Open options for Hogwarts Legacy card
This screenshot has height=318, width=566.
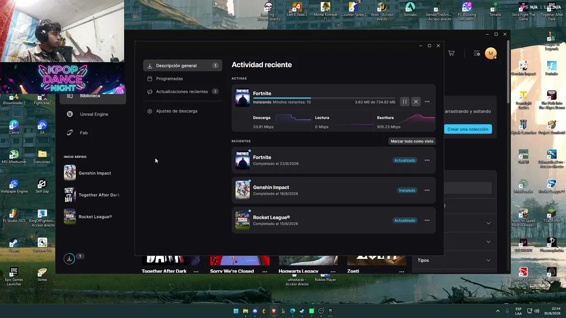pyautogui.click(x=333, y=271)
